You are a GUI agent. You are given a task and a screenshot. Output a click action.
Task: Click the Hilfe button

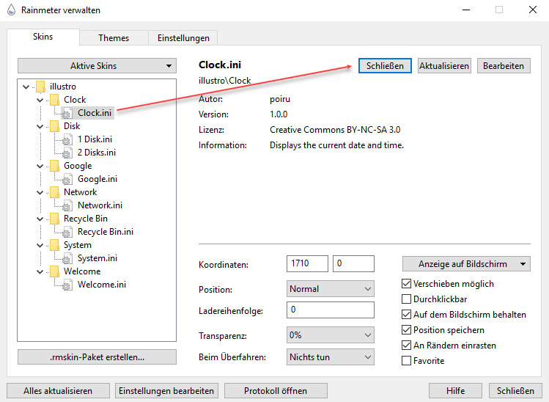coord(455,390)
